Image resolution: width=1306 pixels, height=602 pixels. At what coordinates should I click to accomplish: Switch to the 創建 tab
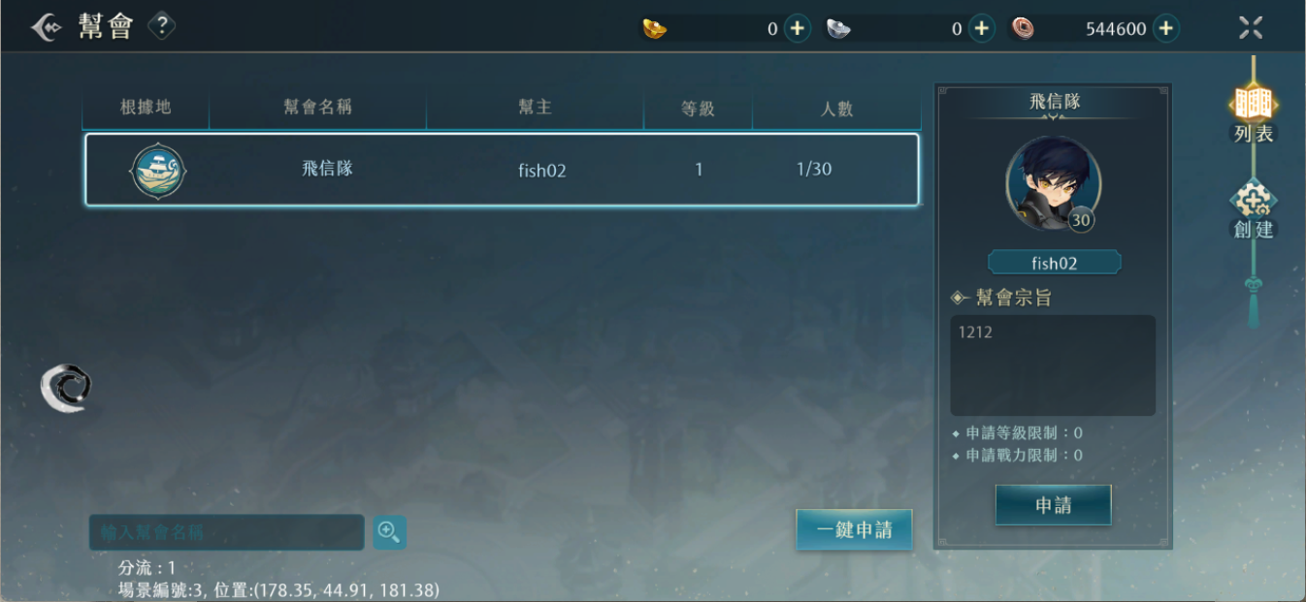coord(1253,211)
